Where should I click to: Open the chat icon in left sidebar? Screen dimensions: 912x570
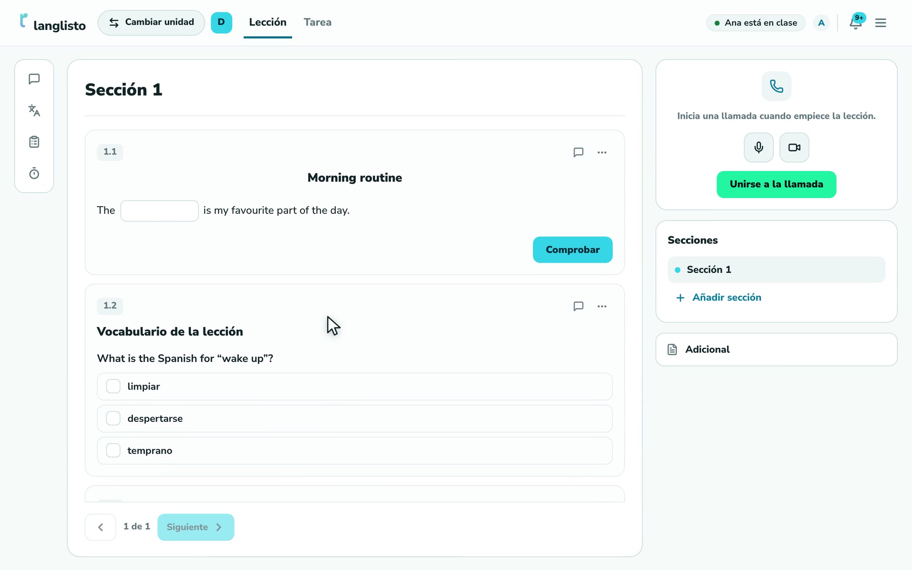pyautogui.click(x=34, y=79)
